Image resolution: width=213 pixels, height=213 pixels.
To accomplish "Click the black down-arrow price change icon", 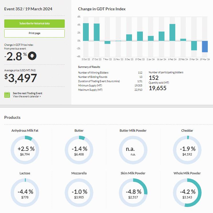I will tap(32, 56).
